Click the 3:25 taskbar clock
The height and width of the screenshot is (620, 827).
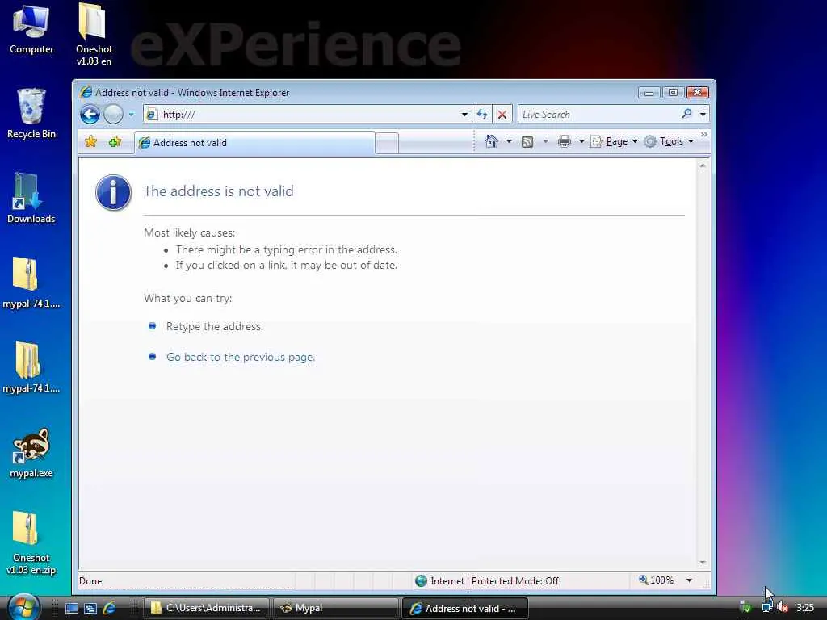click(x=805, y=607)
